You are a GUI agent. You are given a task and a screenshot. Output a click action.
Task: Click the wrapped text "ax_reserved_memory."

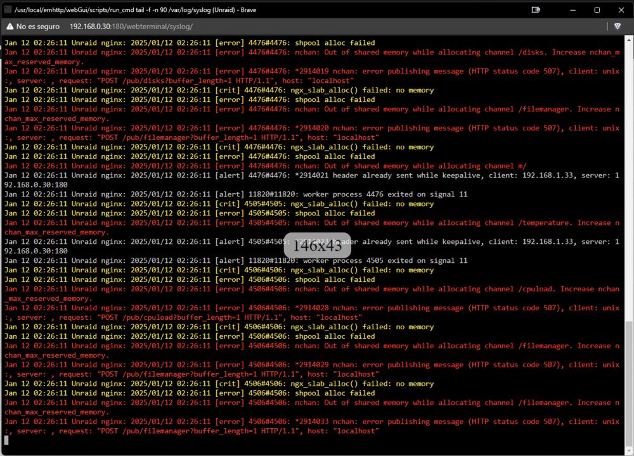[44, 62]
